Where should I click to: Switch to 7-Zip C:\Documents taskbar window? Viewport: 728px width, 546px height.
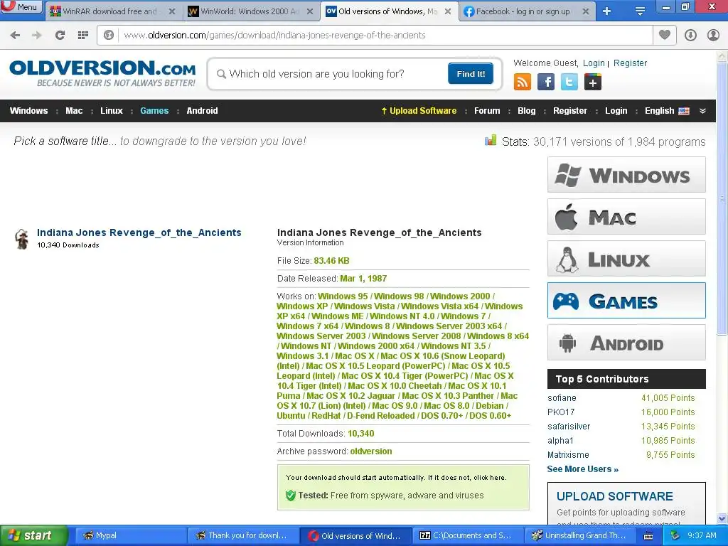pyautogui.click(x=468, y=535)
